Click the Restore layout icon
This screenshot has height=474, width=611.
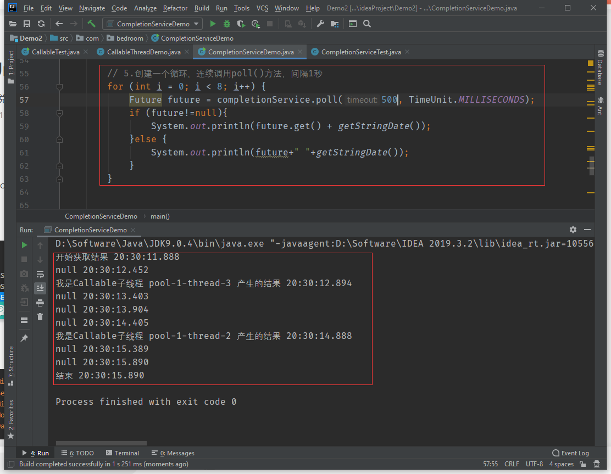click(24, 320)
